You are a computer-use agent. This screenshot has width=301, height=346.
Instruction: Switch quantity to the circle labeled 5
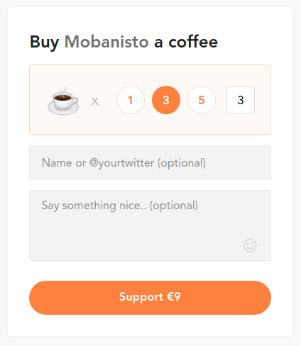coord(202,100)
